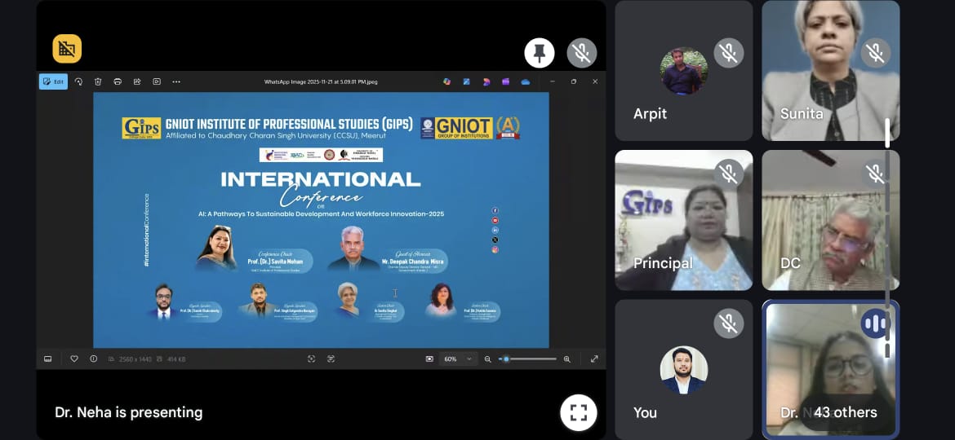
Task: Open the three-dots more options menu
Action: coord(176,81)
